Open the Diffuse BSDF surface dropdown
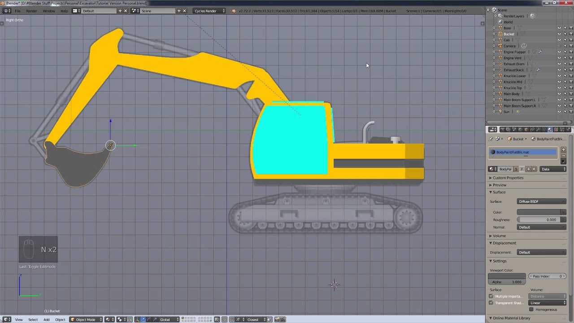574x323 pixels. (x=542, y=201)
